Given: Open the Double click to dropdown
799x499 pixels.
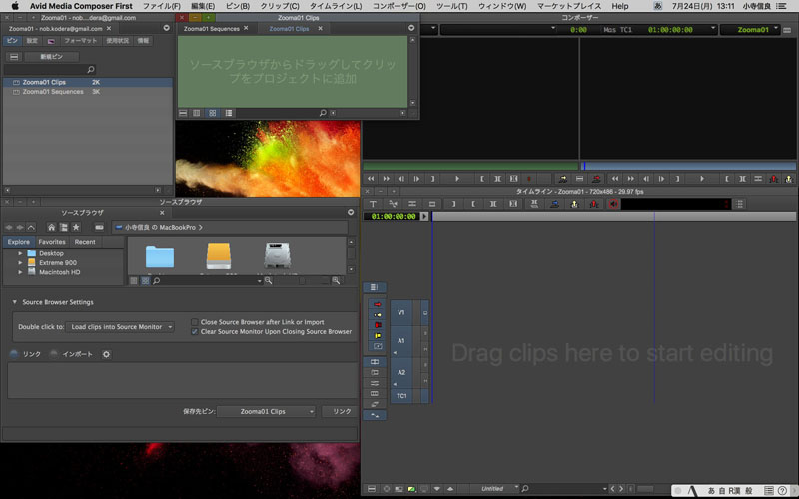Looking at the screenshot, I should (x=122, y=327).
